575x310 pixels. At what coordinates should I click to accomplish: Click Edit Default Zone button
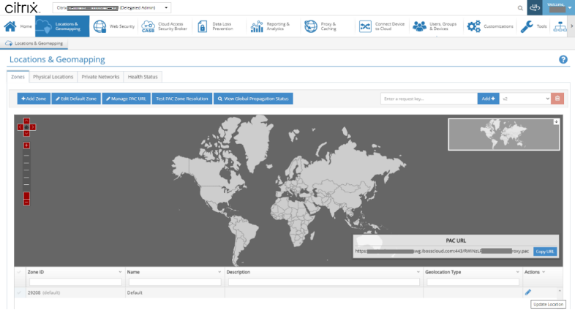76,99
